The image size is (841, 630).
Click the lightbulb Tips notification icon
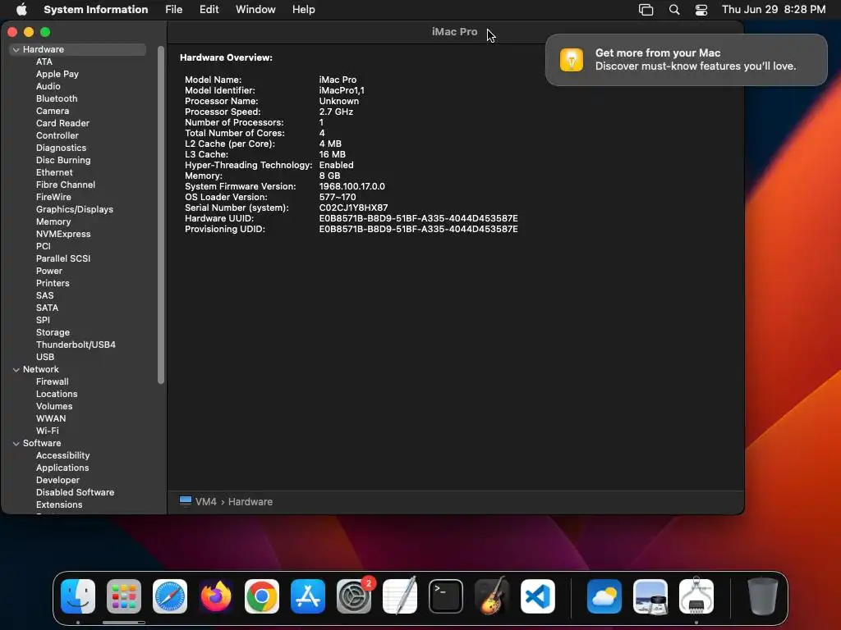pos(572,59)
